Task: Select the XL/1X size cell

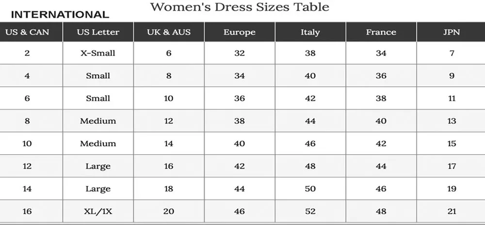Action: click(x=98, y=211)
